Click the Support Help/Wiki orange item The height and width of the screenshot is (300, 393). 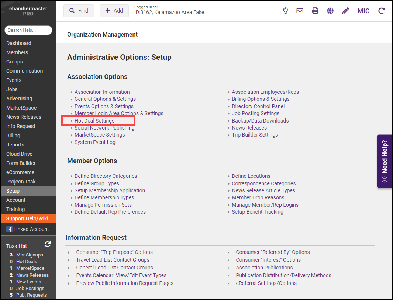coord(27,218)
